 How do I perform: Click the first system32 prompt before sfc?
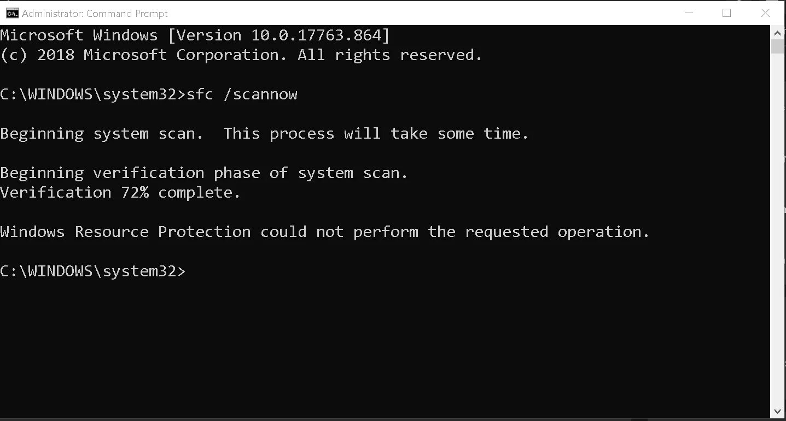tap(93, 94)
